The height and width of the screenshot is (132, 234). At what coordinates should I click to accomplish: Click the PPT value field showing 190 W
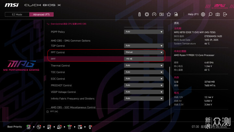coord(144,59)
